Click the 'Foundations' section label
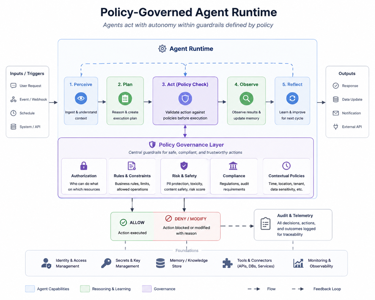375x300 pixels. (x=187, y=251)
